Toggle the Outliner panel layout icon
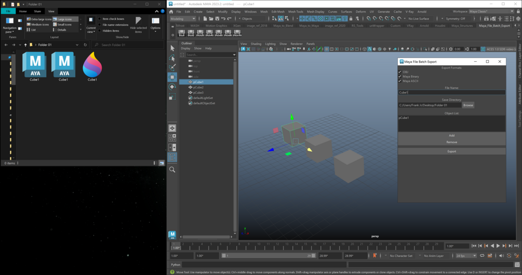 (x=172, y=157)
